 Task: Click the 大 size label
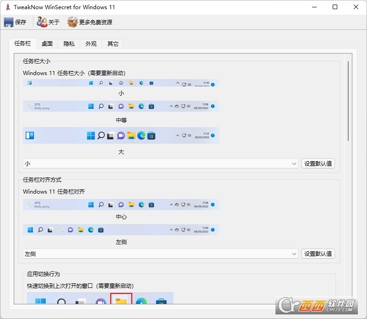(x=121, y=152)
